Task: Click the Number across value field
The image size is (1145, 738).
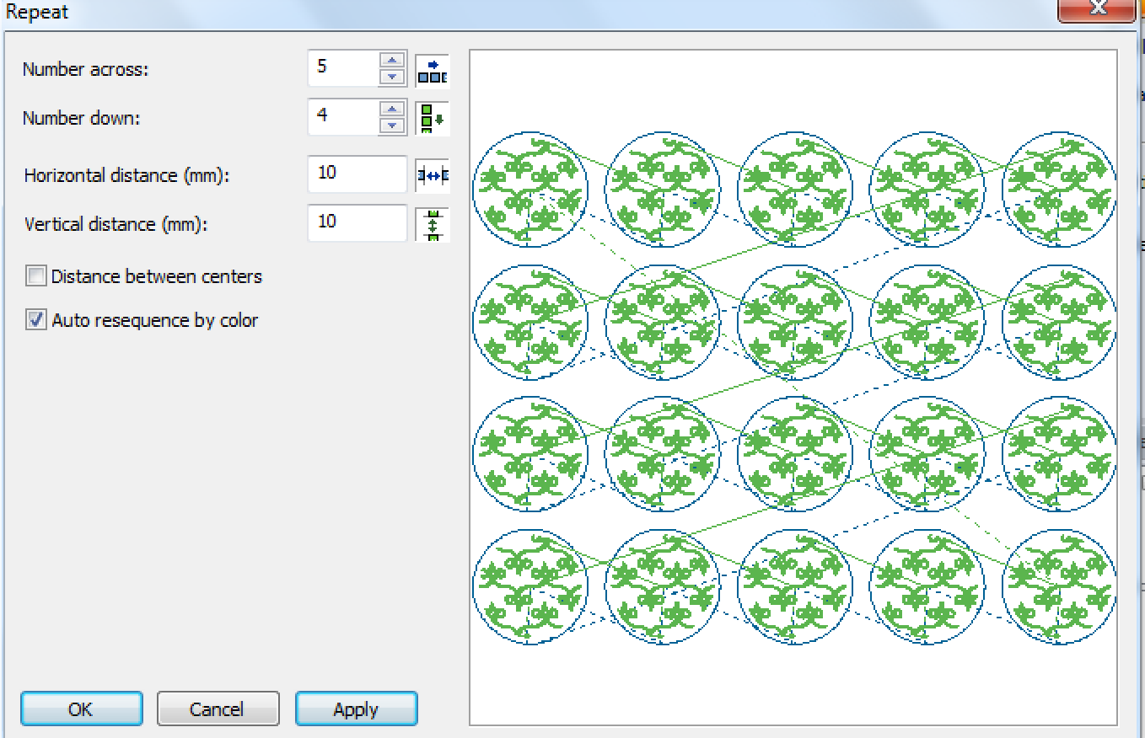Action: pyautogui.click(x=344, y=68)
